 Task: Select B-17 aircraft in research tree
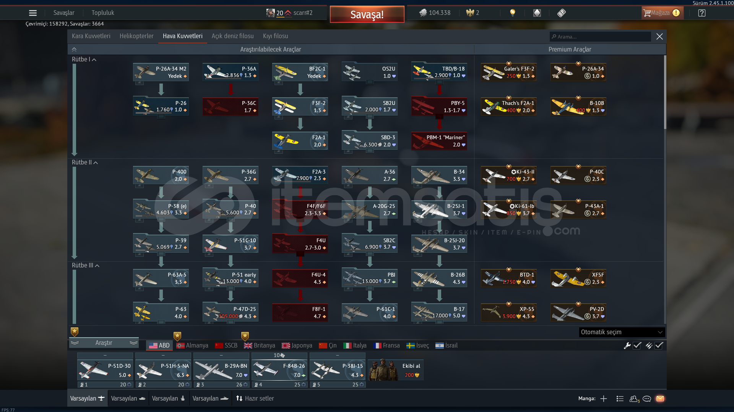(x=439, y=312)
